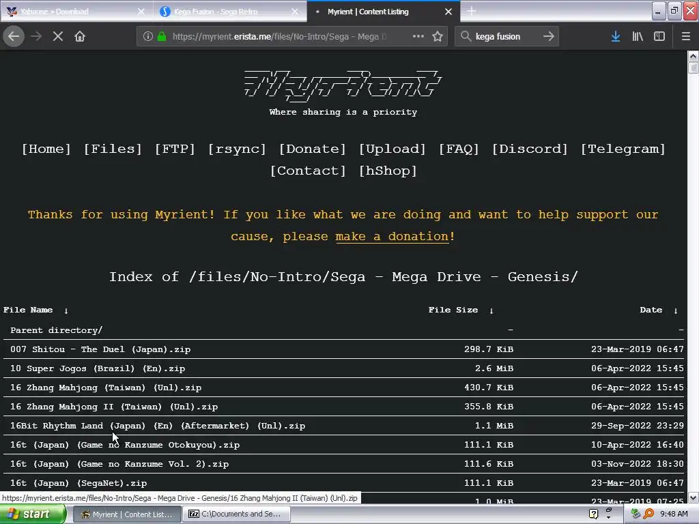Click the 'kega fusion' search box
This screenshot has width=699, height=524.
pos(506,37)
